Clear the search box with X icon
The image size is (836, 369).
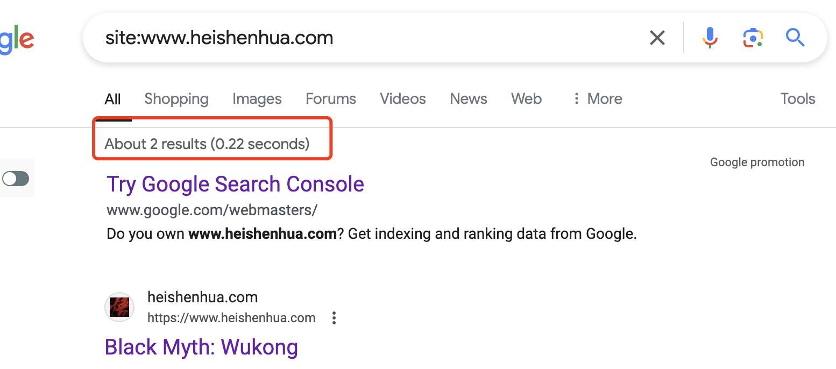pyautogui.click(x=657, y=38)
